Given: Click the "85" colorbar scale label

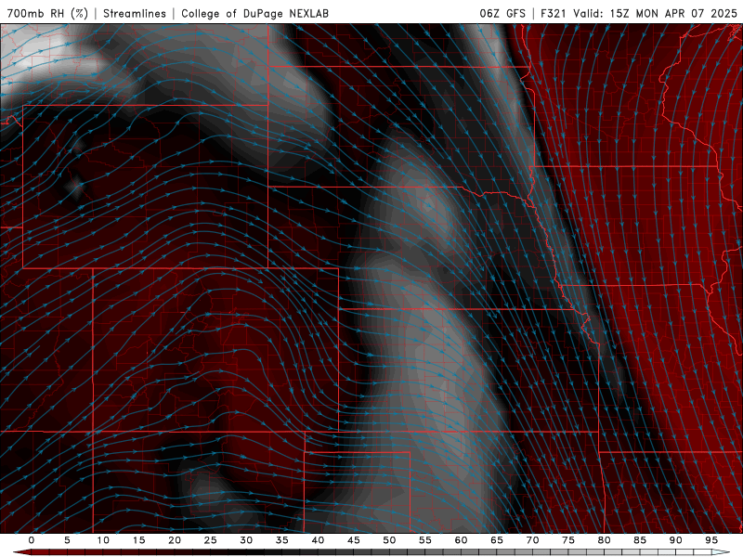Looking at the screenshot, I should (x=640, y=540).
